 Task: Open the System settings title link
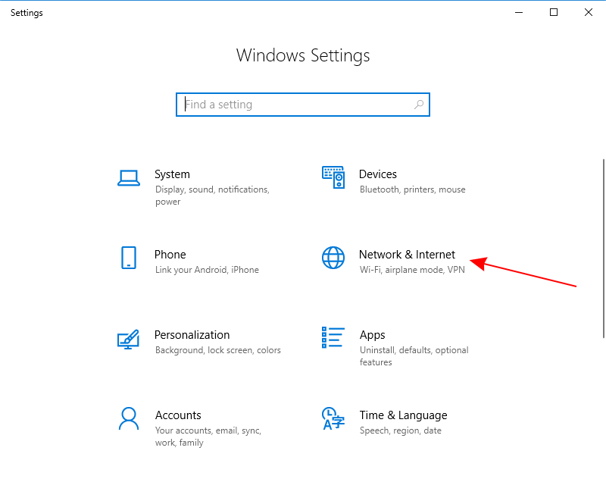coord(172,174)
